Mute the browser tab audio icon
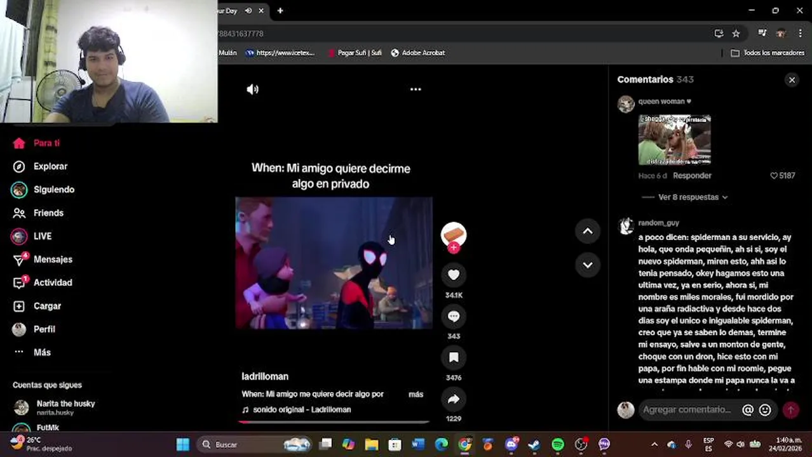This screenshot has height=457, width=812. 248,11
